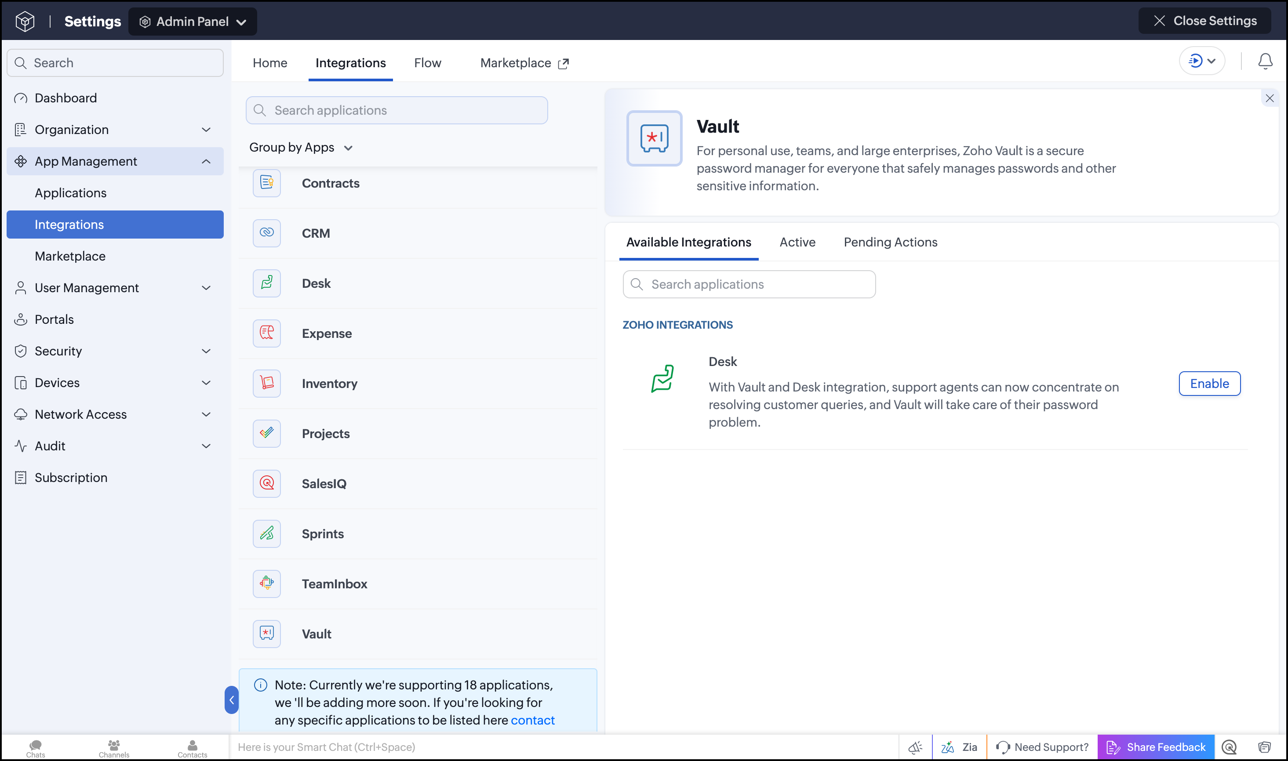Expand the Security section
Screen dimensions: 1288x761
pyautogui.click(x=206, y=351)
